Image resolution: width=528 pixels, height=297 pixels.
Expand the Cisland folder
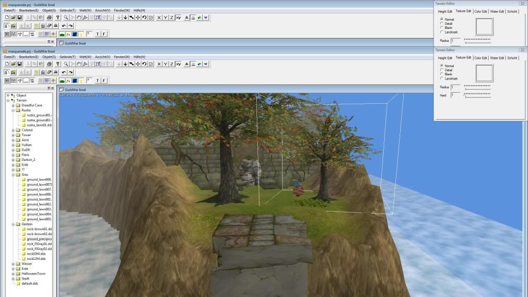tap(13, 130)
